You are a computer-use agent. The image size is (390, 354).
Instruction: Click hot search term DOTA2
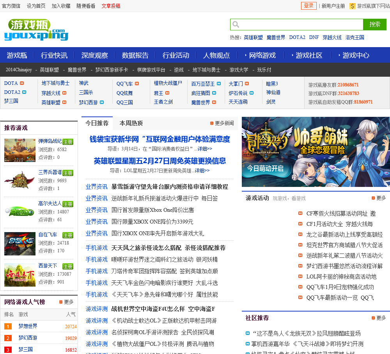(x=297, y=37)
